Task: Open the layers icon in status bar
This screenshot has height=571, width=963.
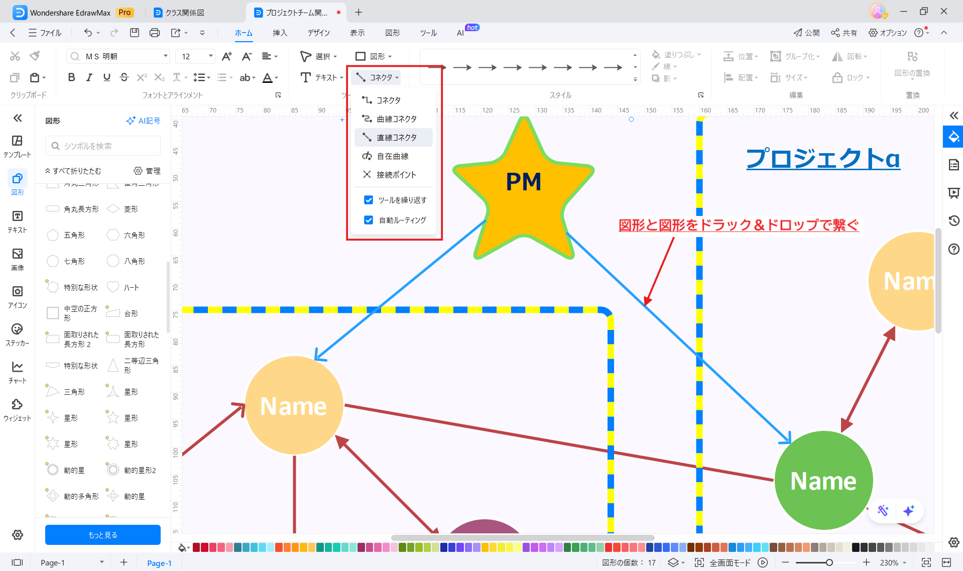Action: [673, 562]
